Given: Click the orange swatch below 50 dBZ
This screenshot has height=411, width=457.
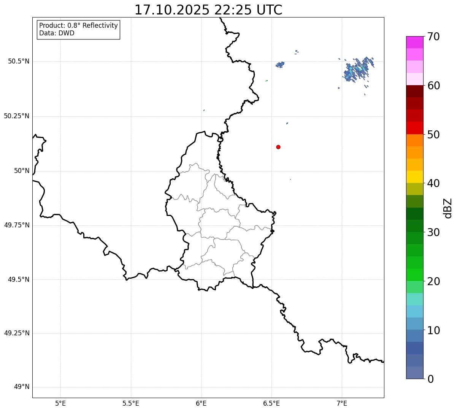Looking at the screenshot, I should tap(414, 140).
